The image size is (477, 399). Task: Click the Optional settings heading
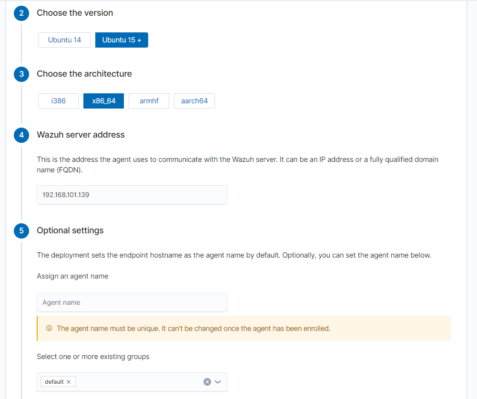pos(70,230)
